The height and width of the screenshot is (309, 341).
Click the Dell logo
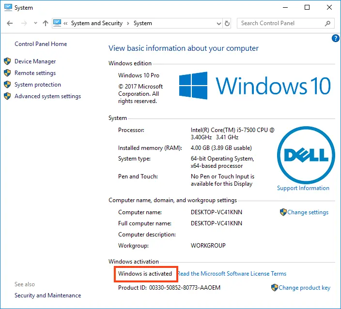tap(306, 155)
